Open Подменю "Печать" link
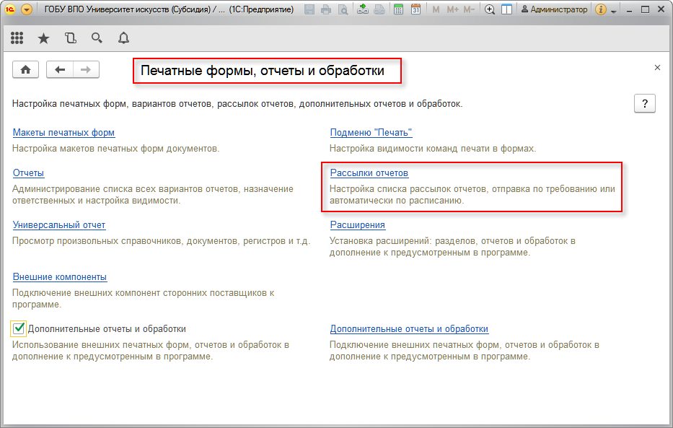The image size is (673, 428). (371, 133)
